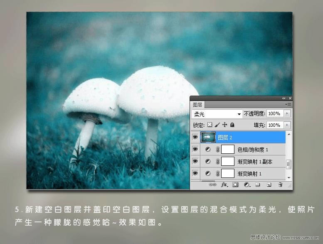Image resolution: width=323 pixels, height=244 pixels.
Task: Toggle lock transparent pixels
Action: coord(210,125)
